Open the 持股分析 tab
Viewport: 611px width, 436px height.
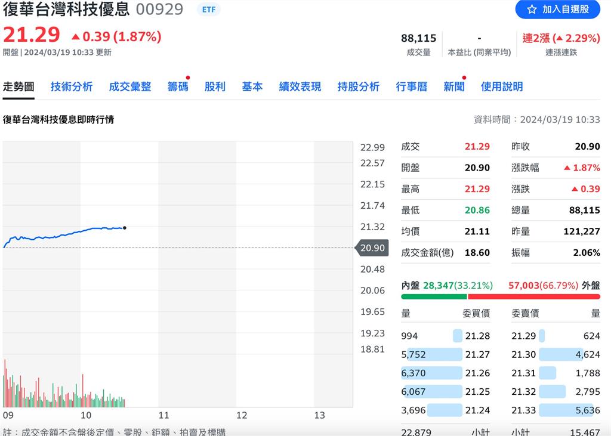358,86
